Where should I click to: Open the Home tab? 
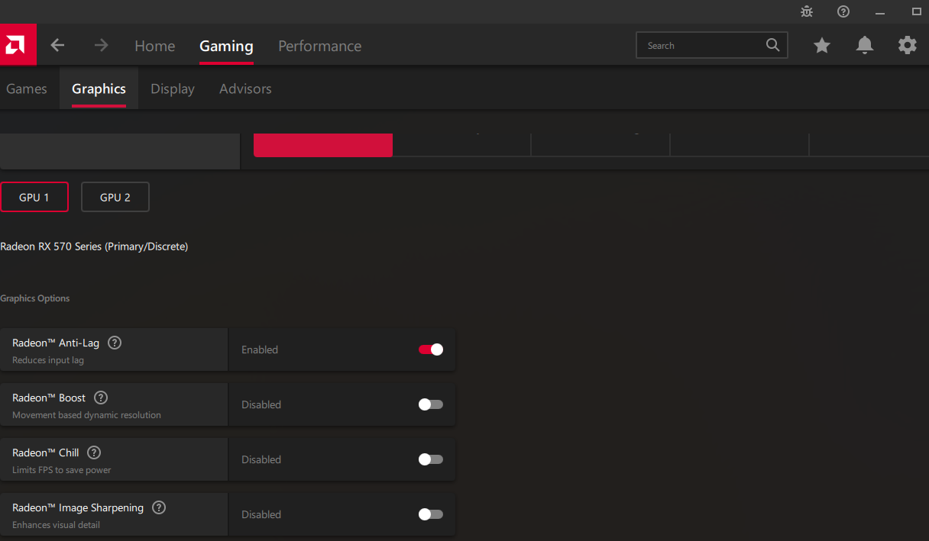click(x=155, y=46)
